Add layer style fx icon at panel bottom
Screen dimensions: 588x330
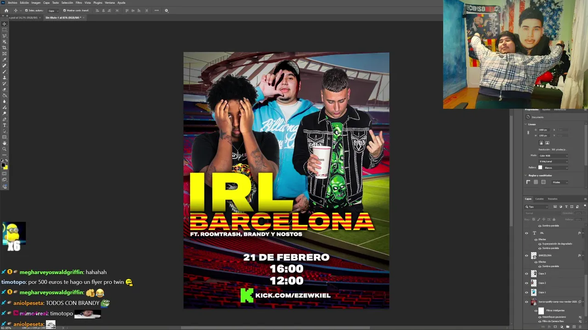(x=549, y=327)
